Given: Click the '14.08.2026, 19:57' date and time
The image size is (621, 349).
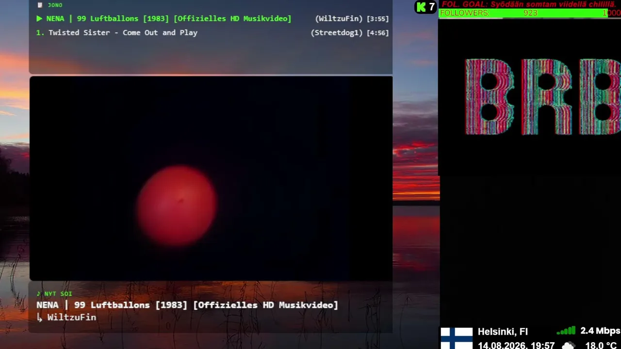Looking at the screenshot, I should [516, 346].
